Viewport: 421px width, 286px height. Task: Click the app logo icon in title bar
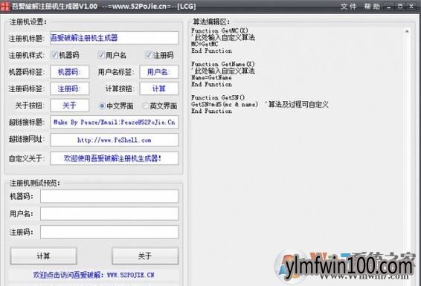pos(4,6)
